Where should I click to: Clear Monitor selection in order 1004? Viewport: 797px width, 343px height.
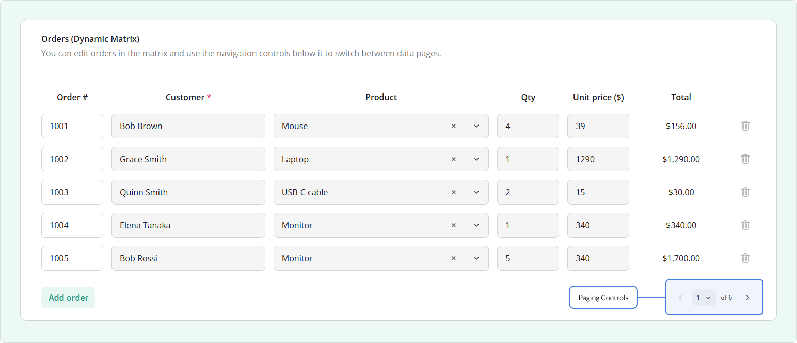tap(454, 225)
